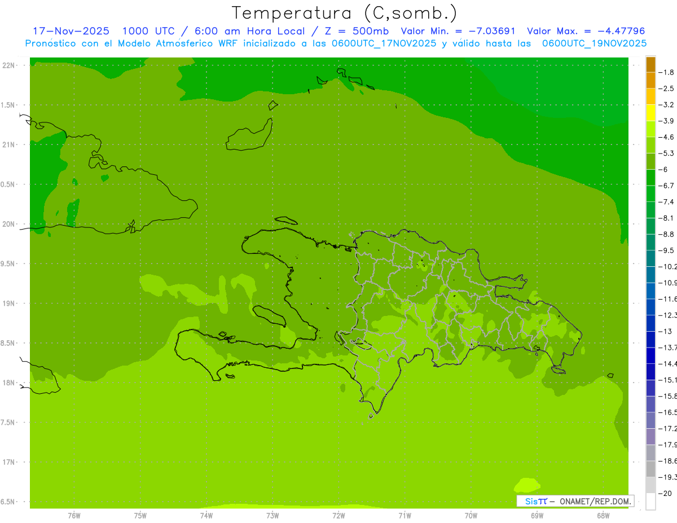The height and width of the screenshot is (523, 677).
Task: Click the colorbar label "-7.4"
Action: click(667, 202)
